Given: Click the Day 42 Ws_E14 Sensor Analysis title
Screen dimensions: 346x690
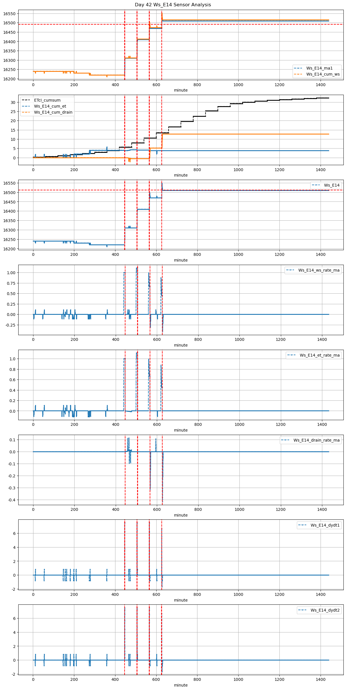Looking at the screenshot, I should click(173, 5).
